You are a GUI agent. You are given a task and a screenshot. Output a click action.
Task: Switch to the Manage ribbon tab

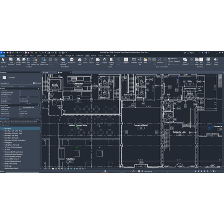(93, 56)
